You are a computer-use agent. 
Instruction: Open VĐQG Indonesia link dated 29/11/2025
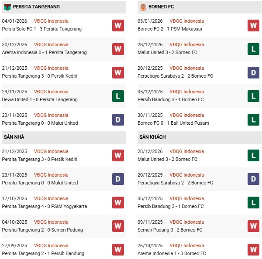tap(51, 92)
